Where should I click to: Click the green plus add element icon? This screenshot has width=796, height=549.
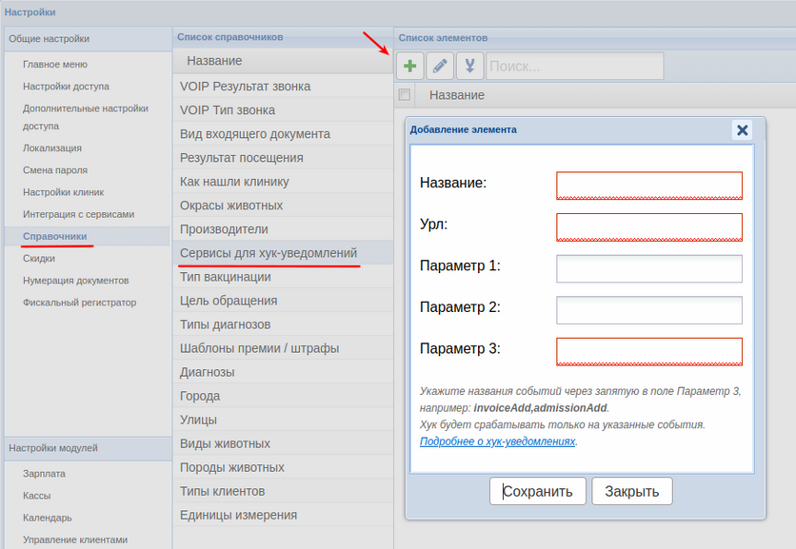click(410, 67)
